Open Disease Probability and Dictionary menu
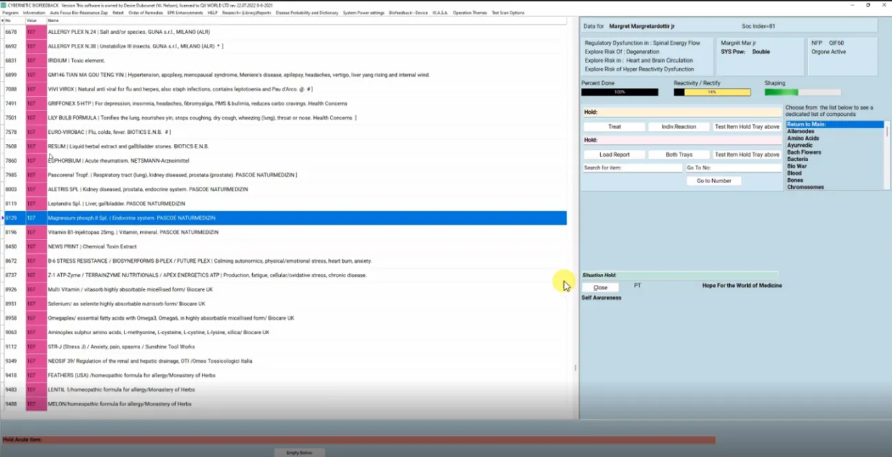The width and height of the screenshot is (892, 457). (307, 13)
